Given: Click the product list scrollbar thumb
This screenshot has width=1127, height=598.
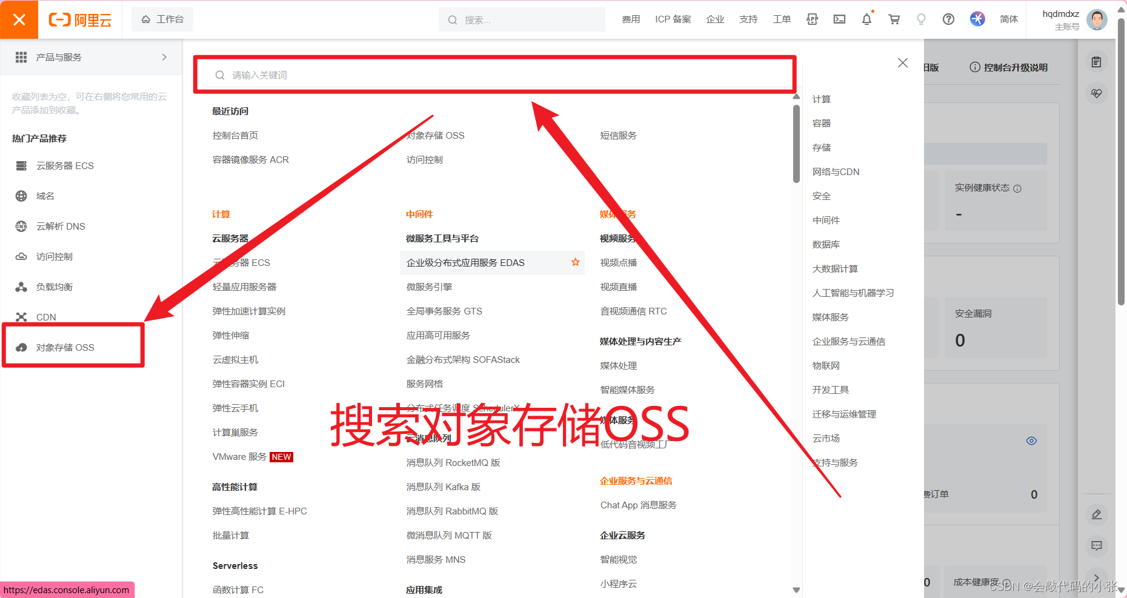Looking at the screenshot, I should tap(796, 144).
